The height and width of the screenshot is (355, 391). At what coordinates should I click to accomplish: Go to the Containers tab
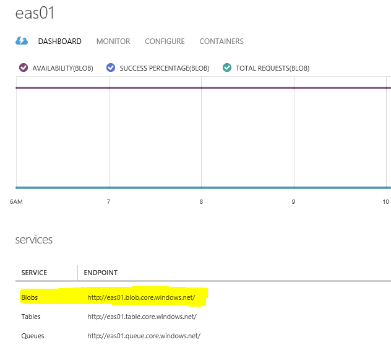[x=221, y=41]
